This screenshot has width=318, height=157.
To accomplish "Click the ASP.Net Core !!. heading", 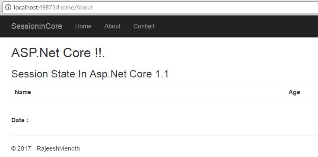I will (x=58, y=53).
